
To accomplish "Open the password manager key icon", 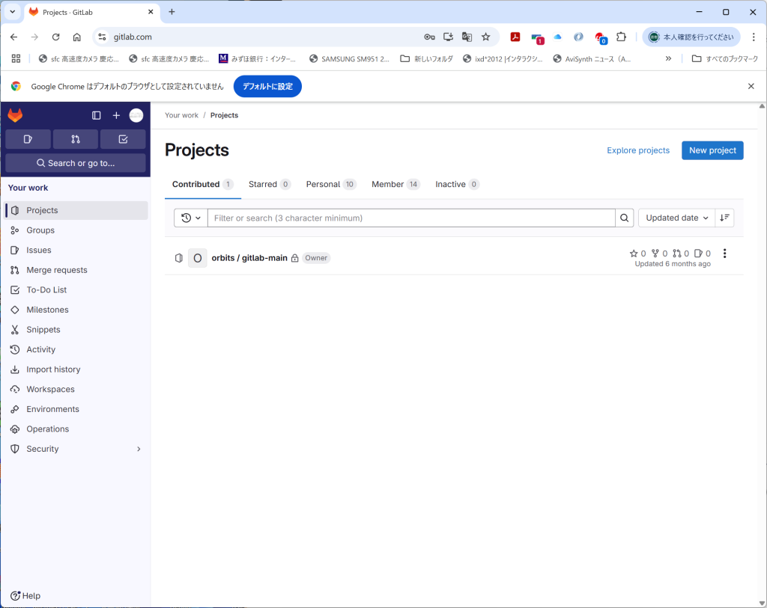I will pos(429,37).
